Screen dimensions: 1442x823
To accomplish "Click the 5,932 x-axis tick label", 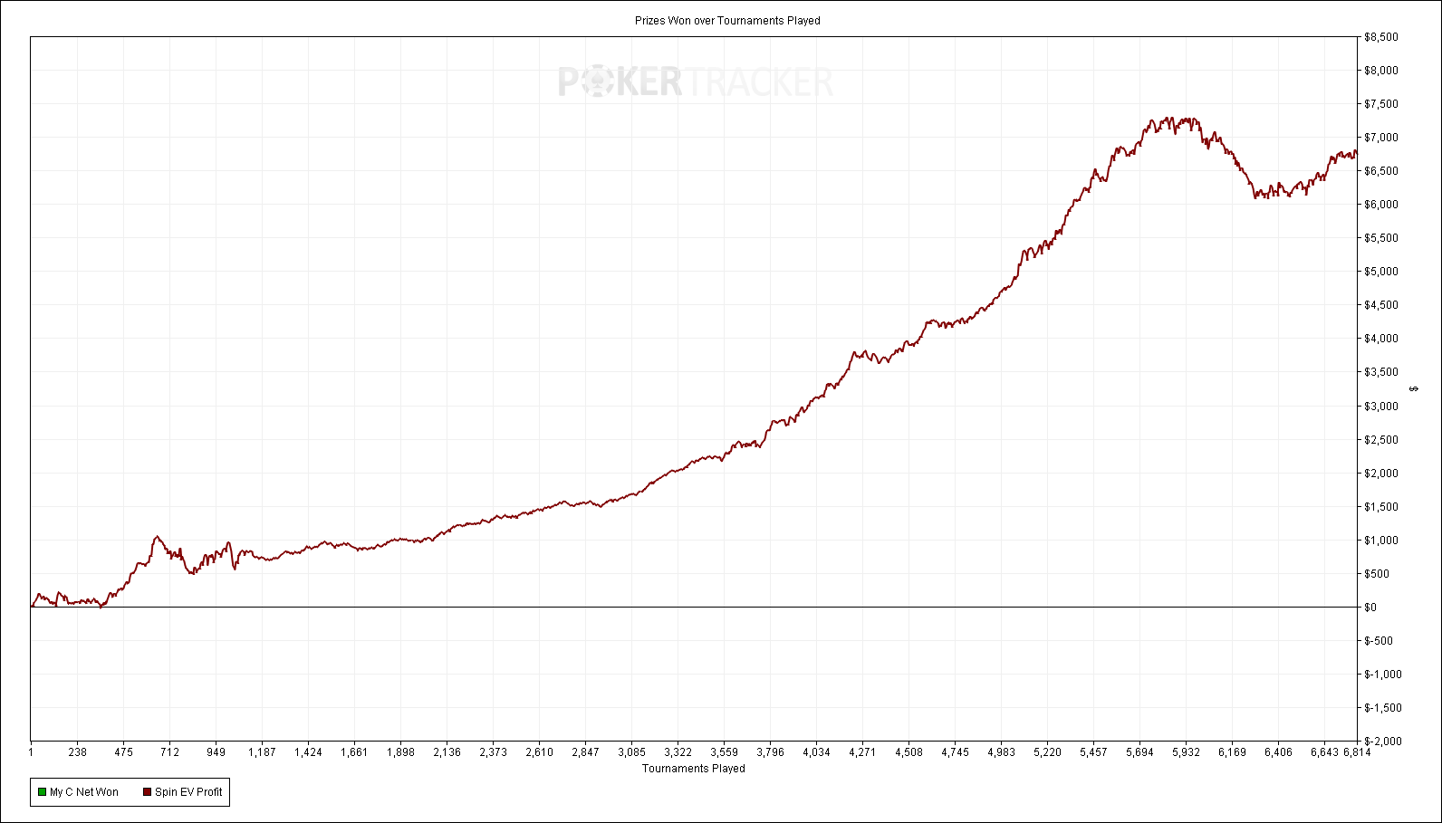I will tap(1186, 752).
